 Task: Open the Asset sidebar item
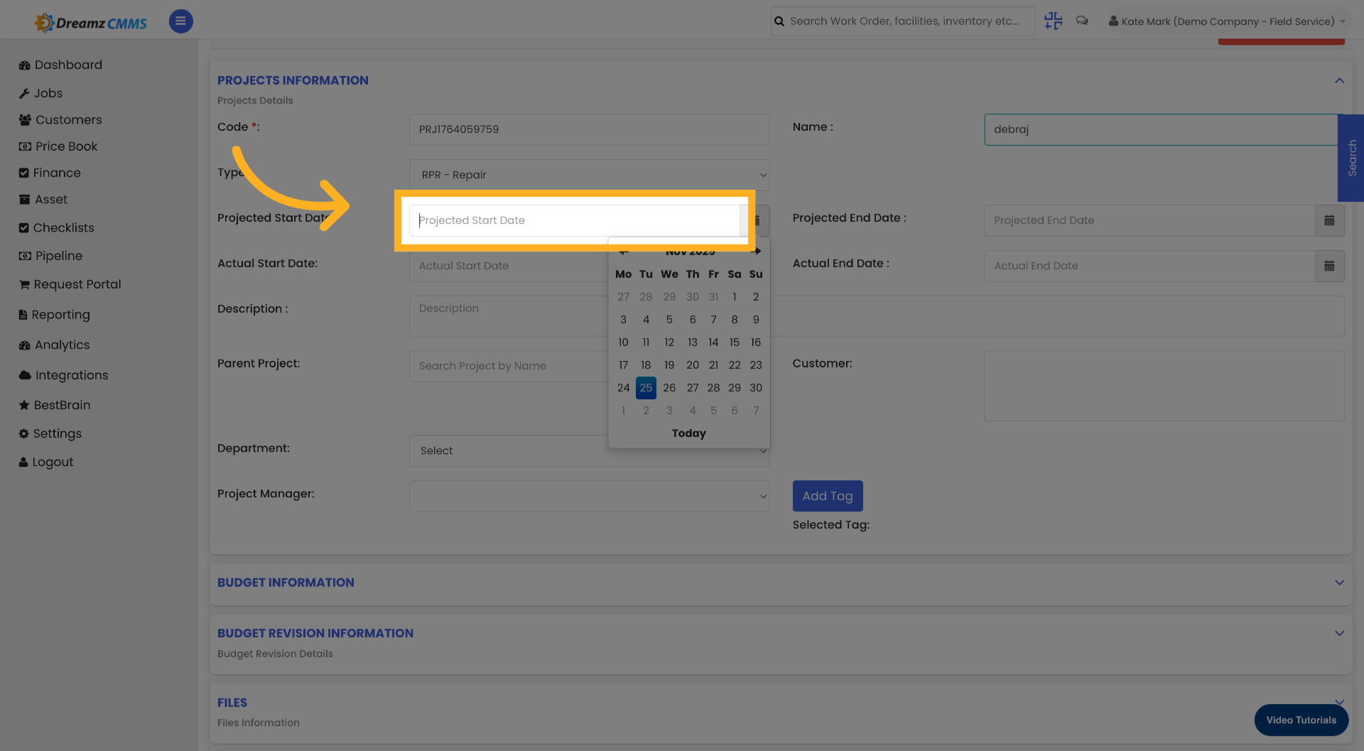coord(43,200)
